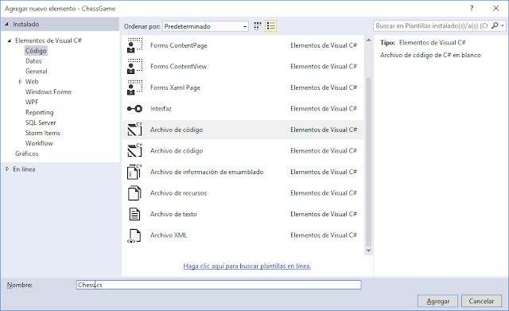This screenshot has height=311, width=509.
Task: Select the Datos category
Action: 33,61
